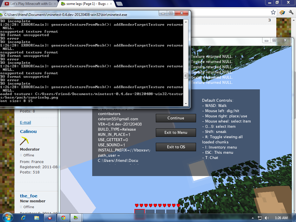296x222 pixels.
Task: Click the 'Font size: 8 15' console line
Action: point(16,101)
